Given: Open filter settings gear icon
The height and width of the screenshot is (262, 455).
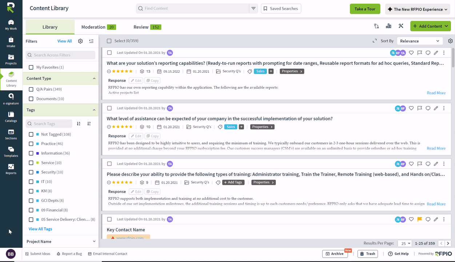Looking at the screenshot, I should pyautogui.click(x=80, y=41).
